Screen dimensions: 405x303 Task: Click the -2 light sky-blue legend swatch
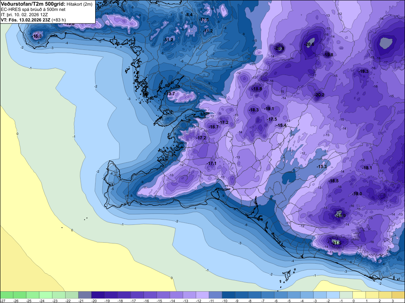333,295
